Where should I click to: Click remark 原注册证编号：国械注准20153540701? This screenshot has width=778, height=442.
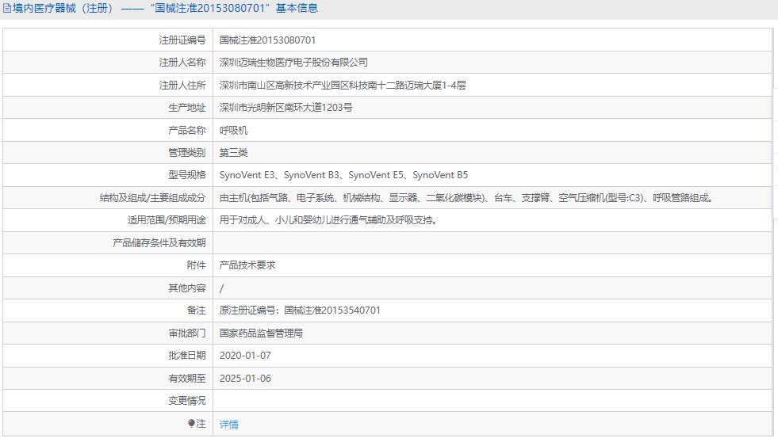point(300,311)
